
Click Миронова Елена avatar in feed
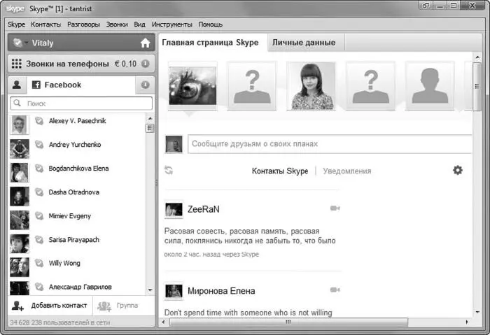point(174,292)
